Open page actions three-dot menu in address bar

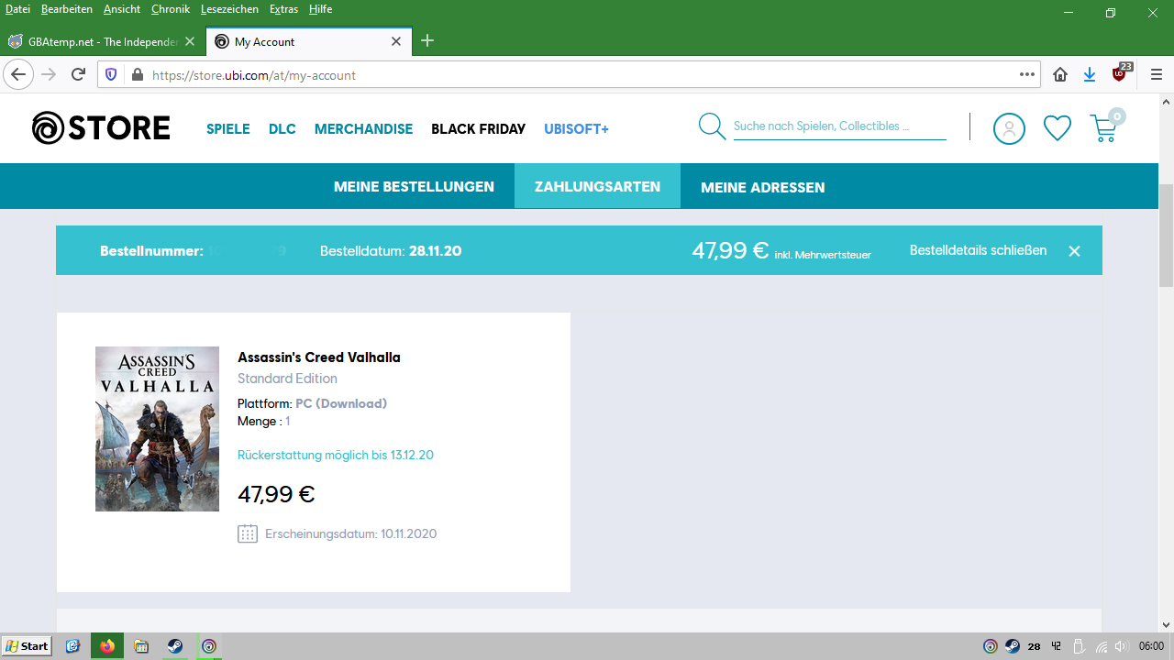click(1027, 74)
